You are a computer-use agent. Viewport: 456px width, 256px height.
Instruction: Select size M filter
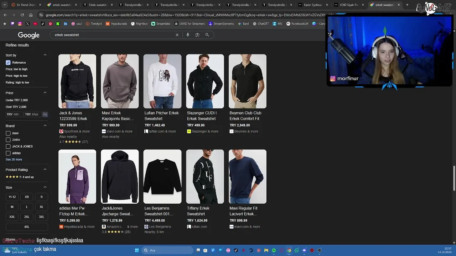click(12, 207)
